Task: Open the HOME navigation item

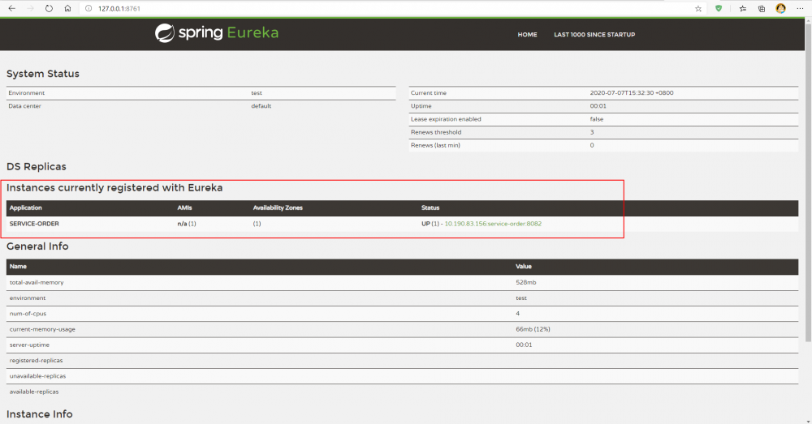Action: click(527, 35)
